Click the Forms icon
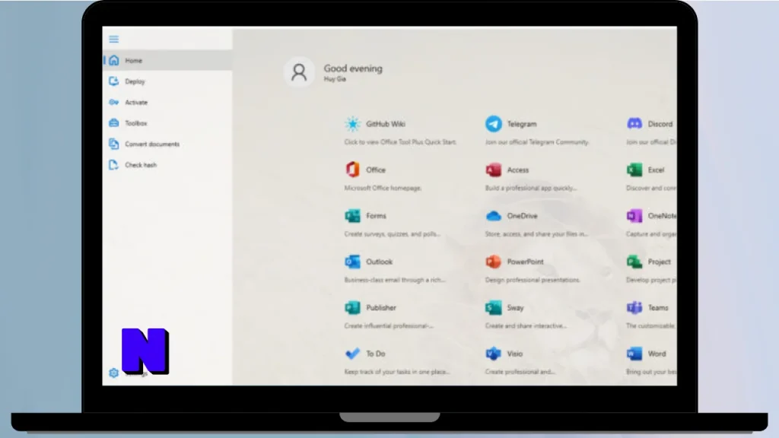Viewport: 779px width, 438px height. pyautogui.click(x=352, y=215)
